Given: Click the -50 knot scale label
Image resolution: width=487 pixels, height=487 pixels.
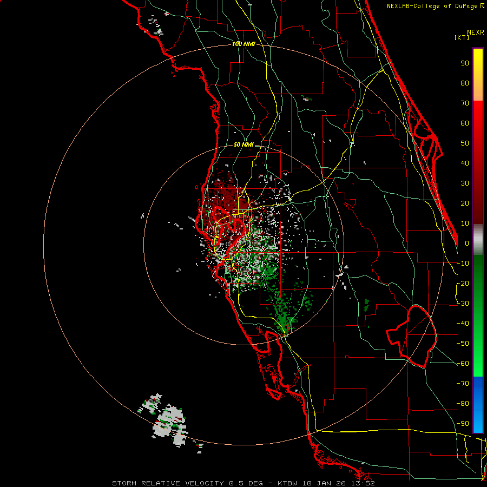Looking at the screenshot, I should (463, 344).
